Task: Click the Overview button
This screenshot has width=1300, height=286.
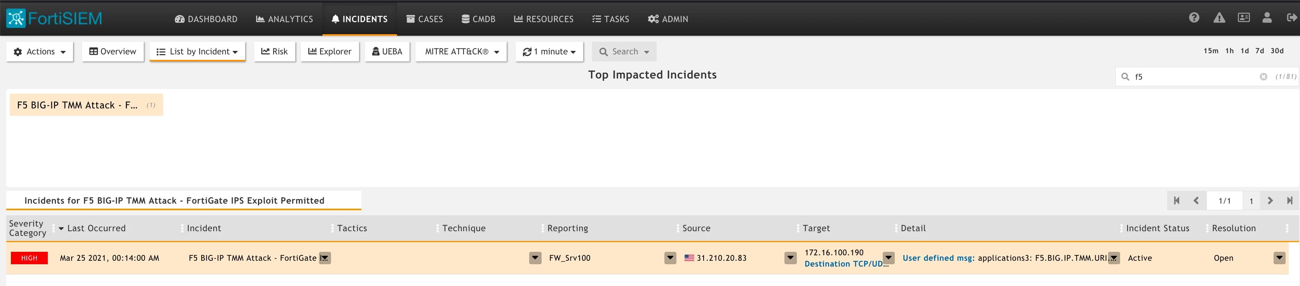Action: [x=113, y=51]
